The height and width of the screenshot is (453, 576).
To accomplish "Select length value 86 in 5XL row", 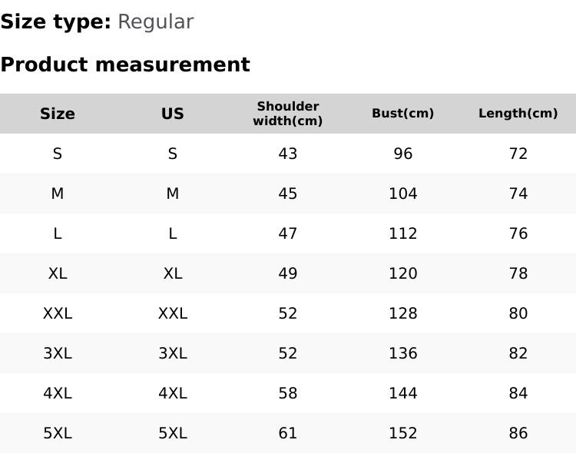I will [518, 433].
